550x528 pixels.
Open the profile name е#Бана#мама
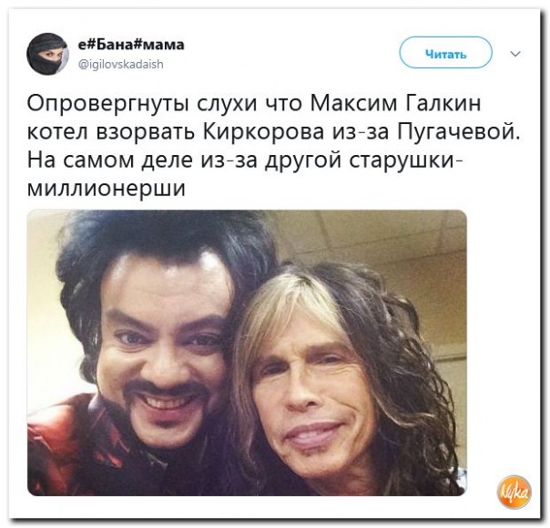click(x=131, y=45)
